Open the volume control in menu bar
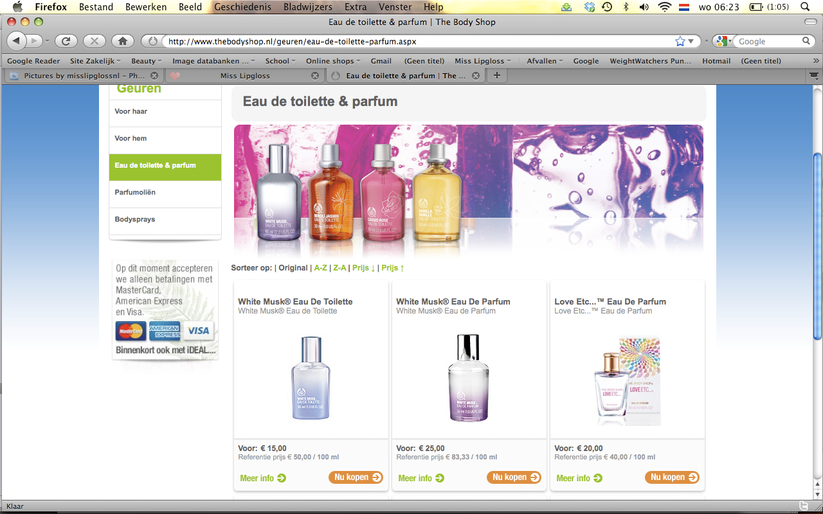823x514 pixels. click(644, 7)
